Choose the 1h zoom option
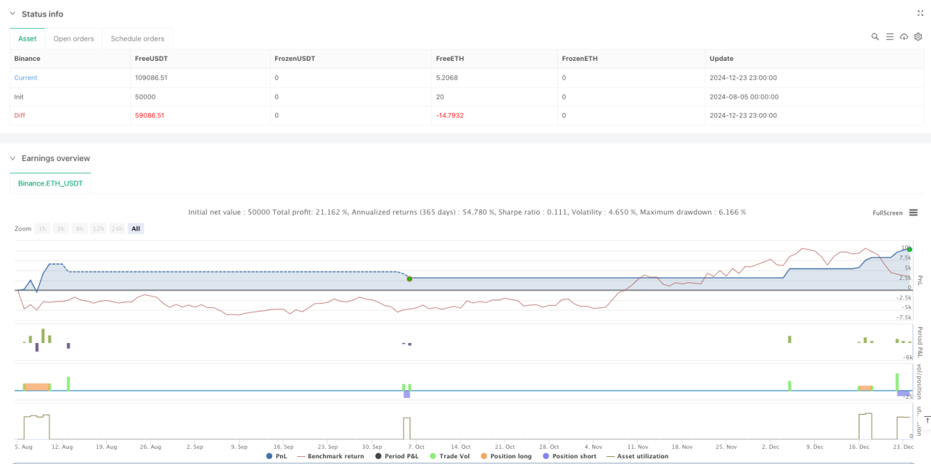This screenshot has width=931, height=464. click(x=42, y=228)
